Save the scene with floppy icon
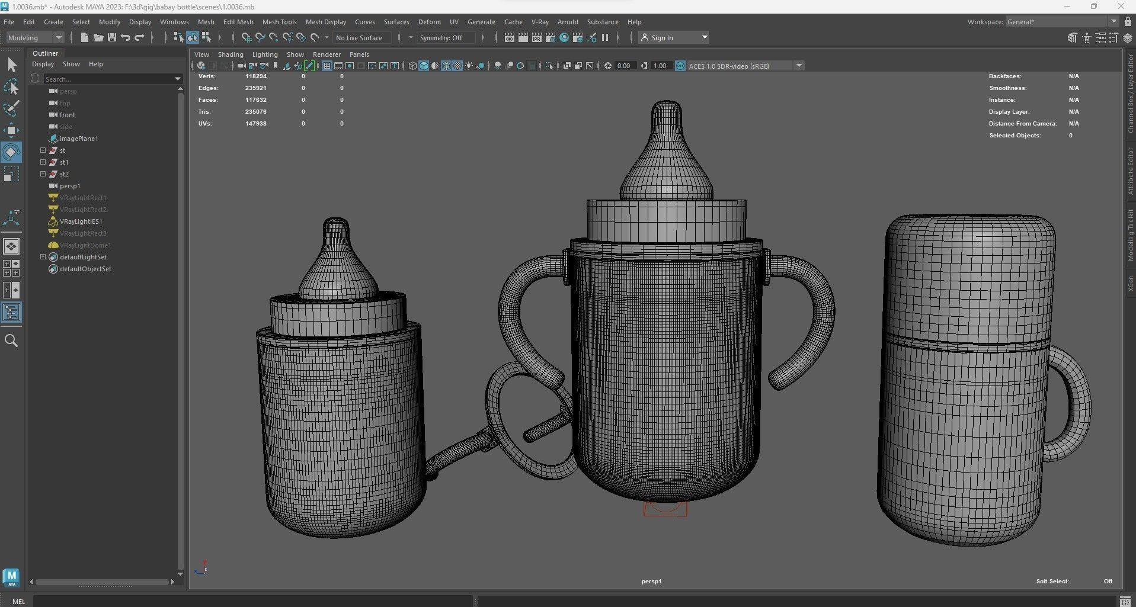 point(111,37)
